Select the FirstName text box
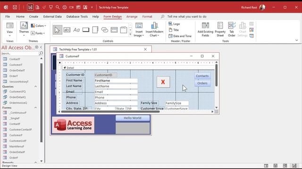The image size is (302, 169). [x=116, y=80]
